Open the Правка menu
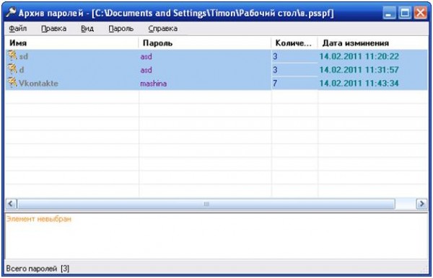This screenshot has height=278, width=433. [x=53, y=28]
